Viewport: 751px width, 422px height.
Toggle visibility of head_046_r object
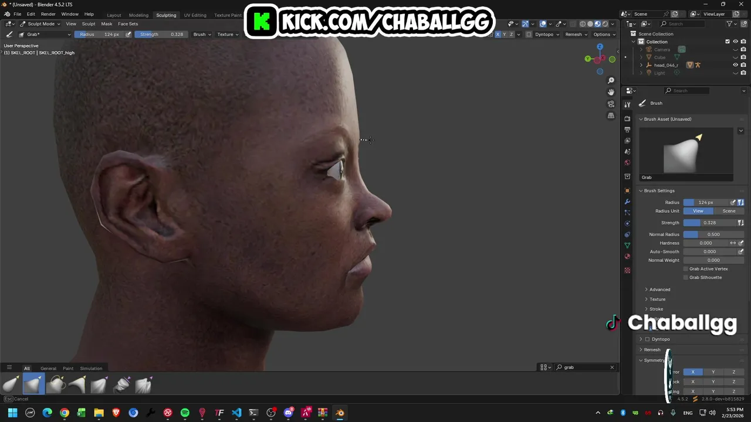(x=735, y=65)
